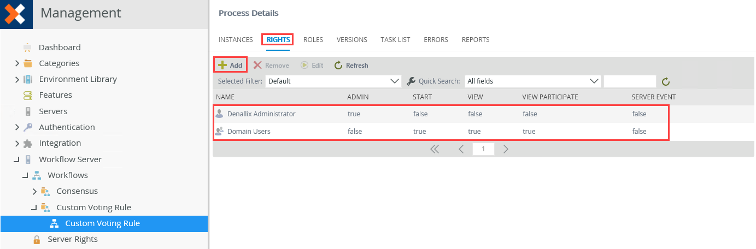Open Dashboard label in the tree
Image resolution: width=756 pixels, height=249 pixels.
point(60,48)
